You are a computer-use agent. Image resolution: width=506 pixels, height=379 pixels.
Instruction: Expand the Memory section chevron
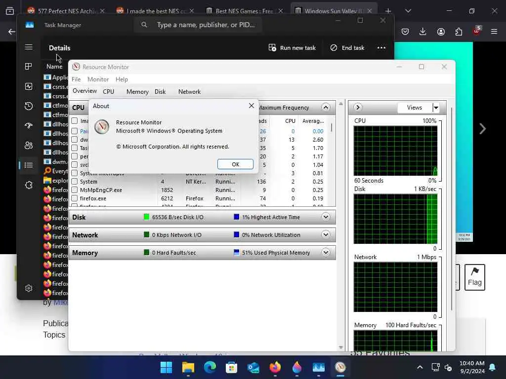coord(326,252)
